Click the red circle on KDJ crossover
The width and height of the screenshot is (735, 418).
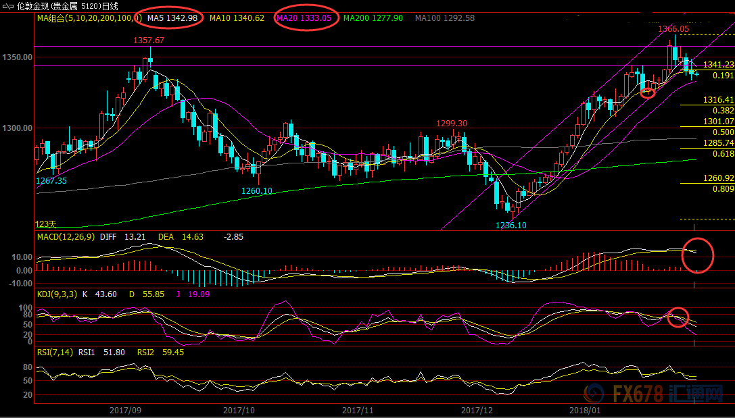678,317
